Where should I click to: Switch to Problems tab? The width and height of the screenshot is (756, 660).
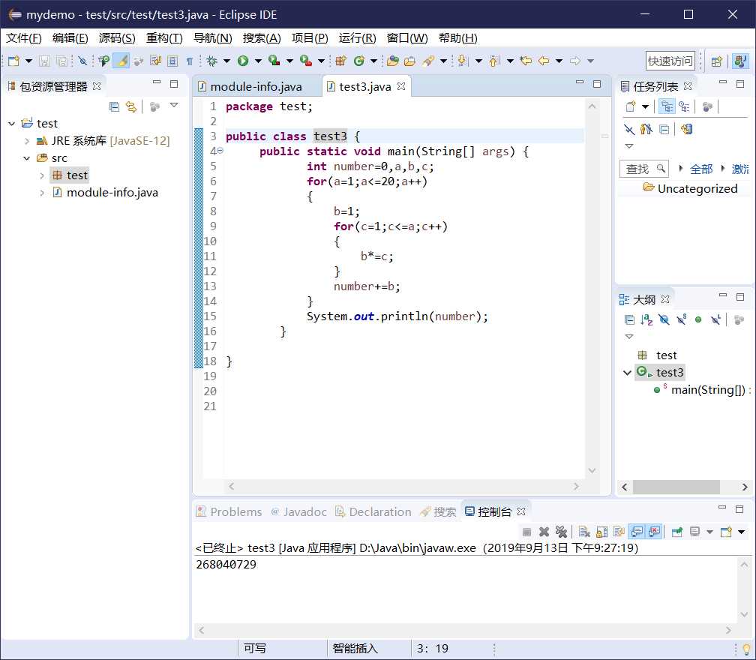pyautogui.click(x=229, y=512)
